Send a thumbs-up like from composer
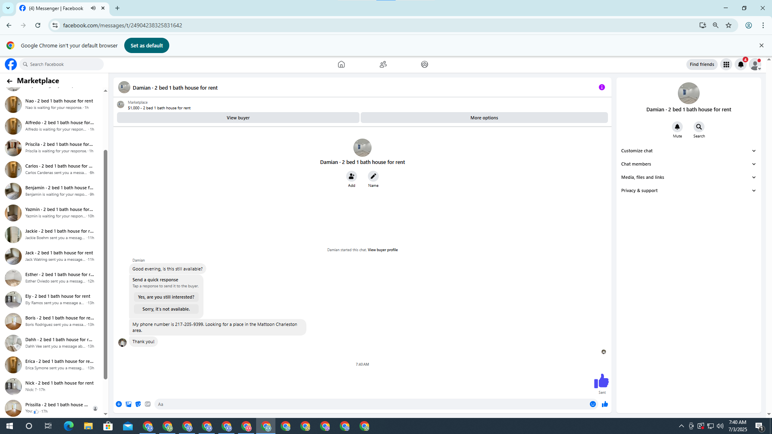 tap(605, 404)
